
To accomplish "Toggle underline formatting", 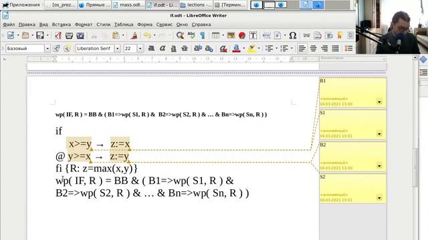I will pos(173,49).
